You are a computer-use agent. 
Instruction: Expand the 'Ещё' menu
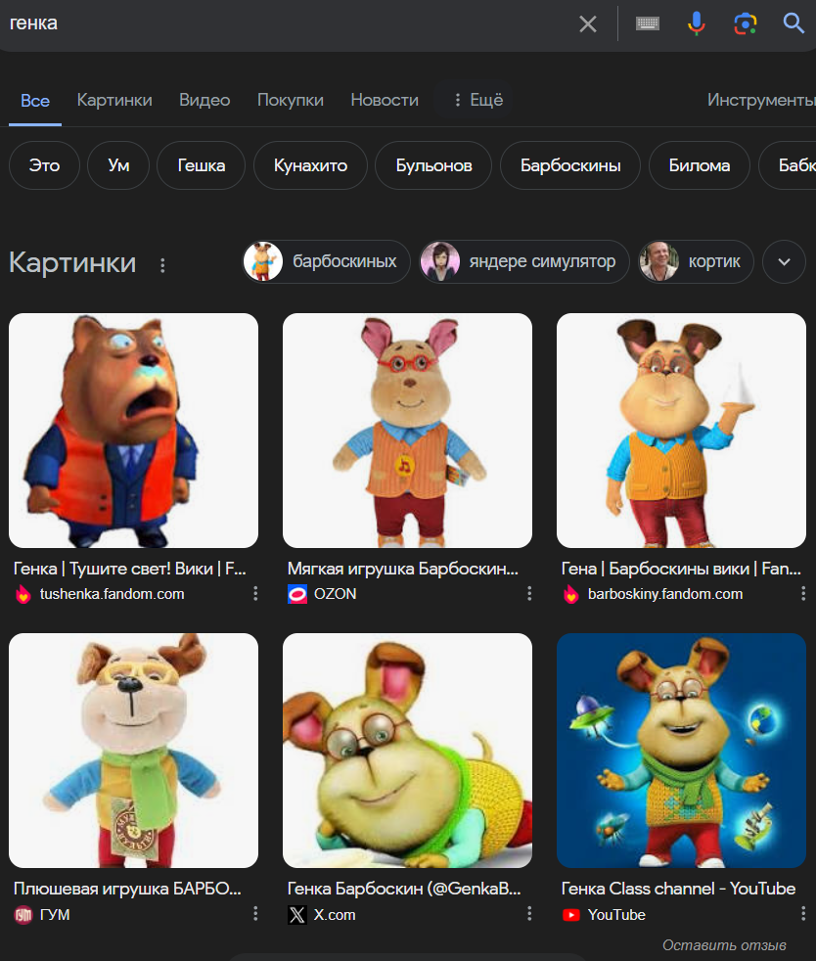click(x=477, y=100)
